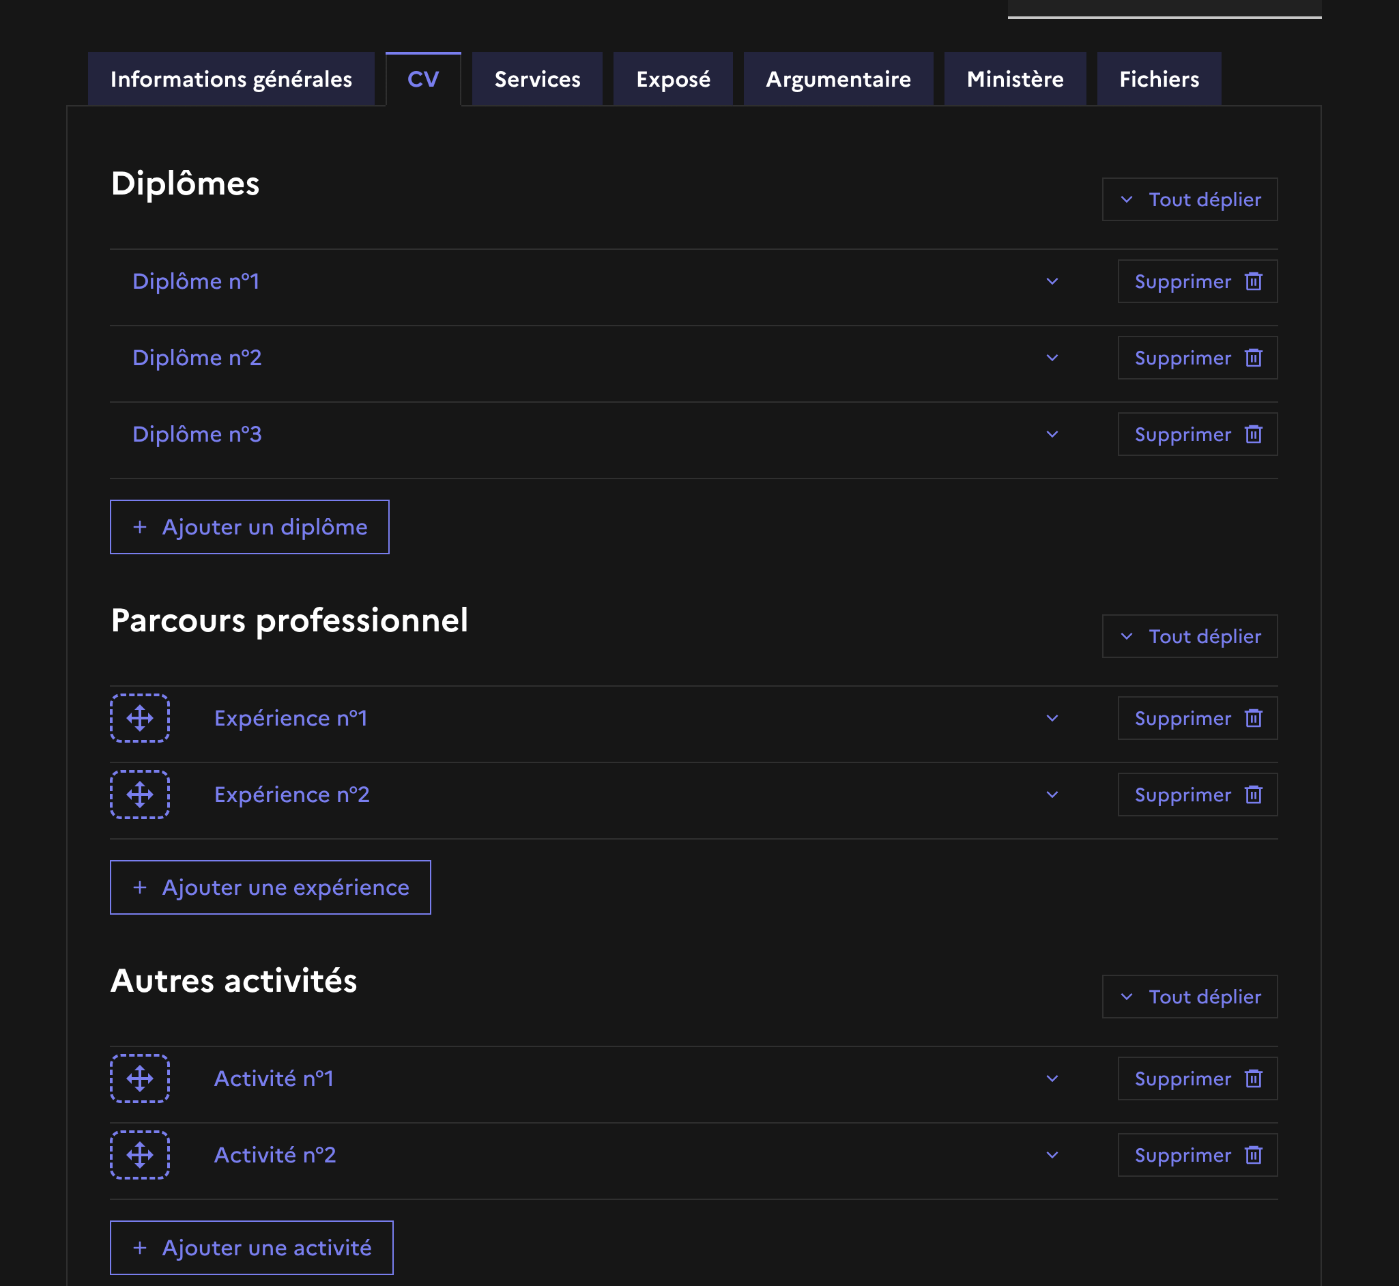Viewport: 1399px width, 1286px height.
Task: Click trash icon for Diplôme n°3
Action: [x=1254, y=434]
